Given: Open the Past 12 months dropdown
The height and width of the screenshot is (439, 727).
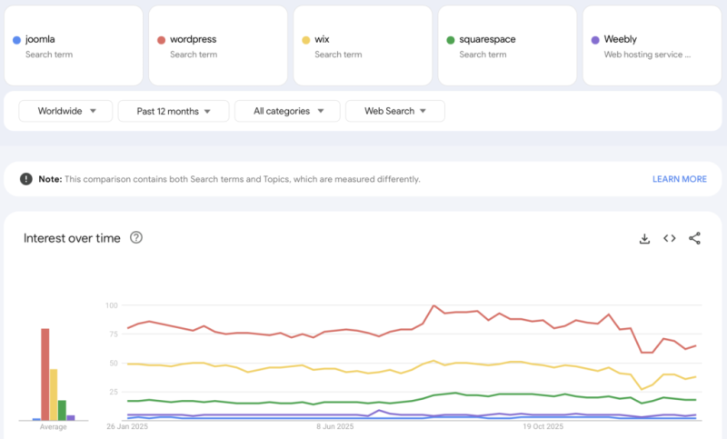Looking at the screenshot, I should (174, 111).
